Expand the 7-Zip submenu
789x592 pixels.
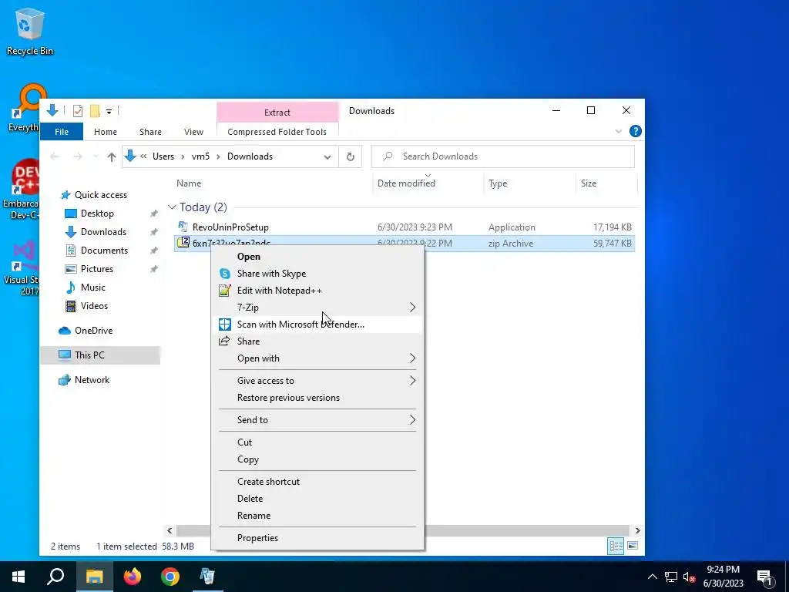coord(317,307)
